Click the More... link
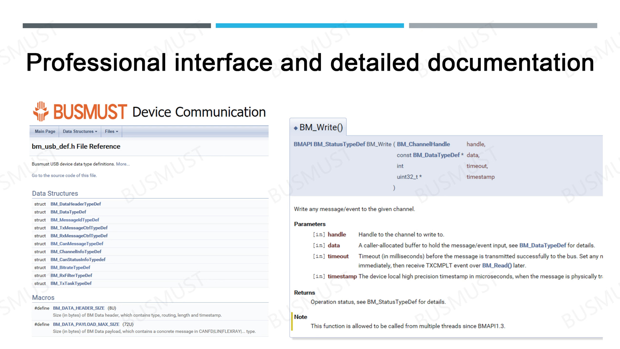 pyautogui.click(x=123, y=164)
